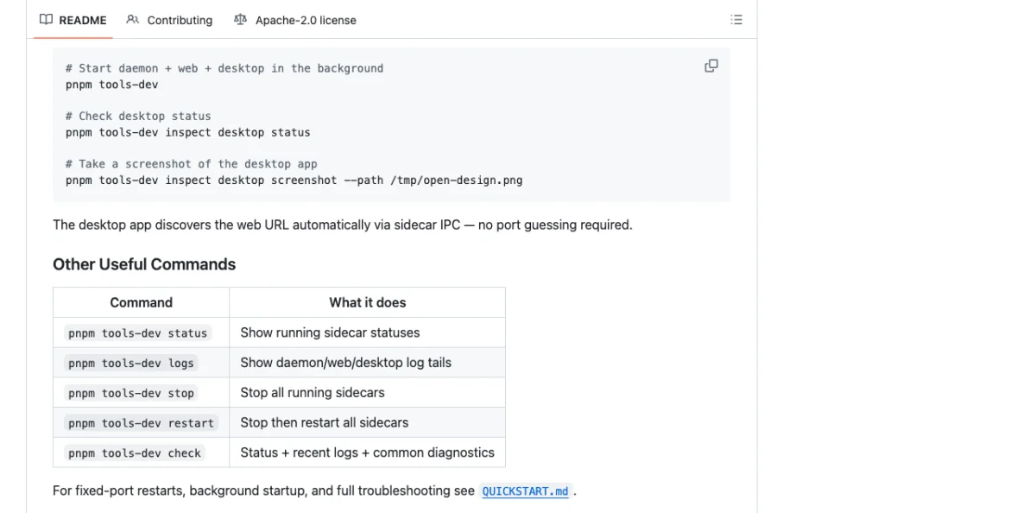Image resolution: width=1036 pixels, height=513 pixels.
Task: Open the Apache-2.0 license tab
Action: click(294, 20)
